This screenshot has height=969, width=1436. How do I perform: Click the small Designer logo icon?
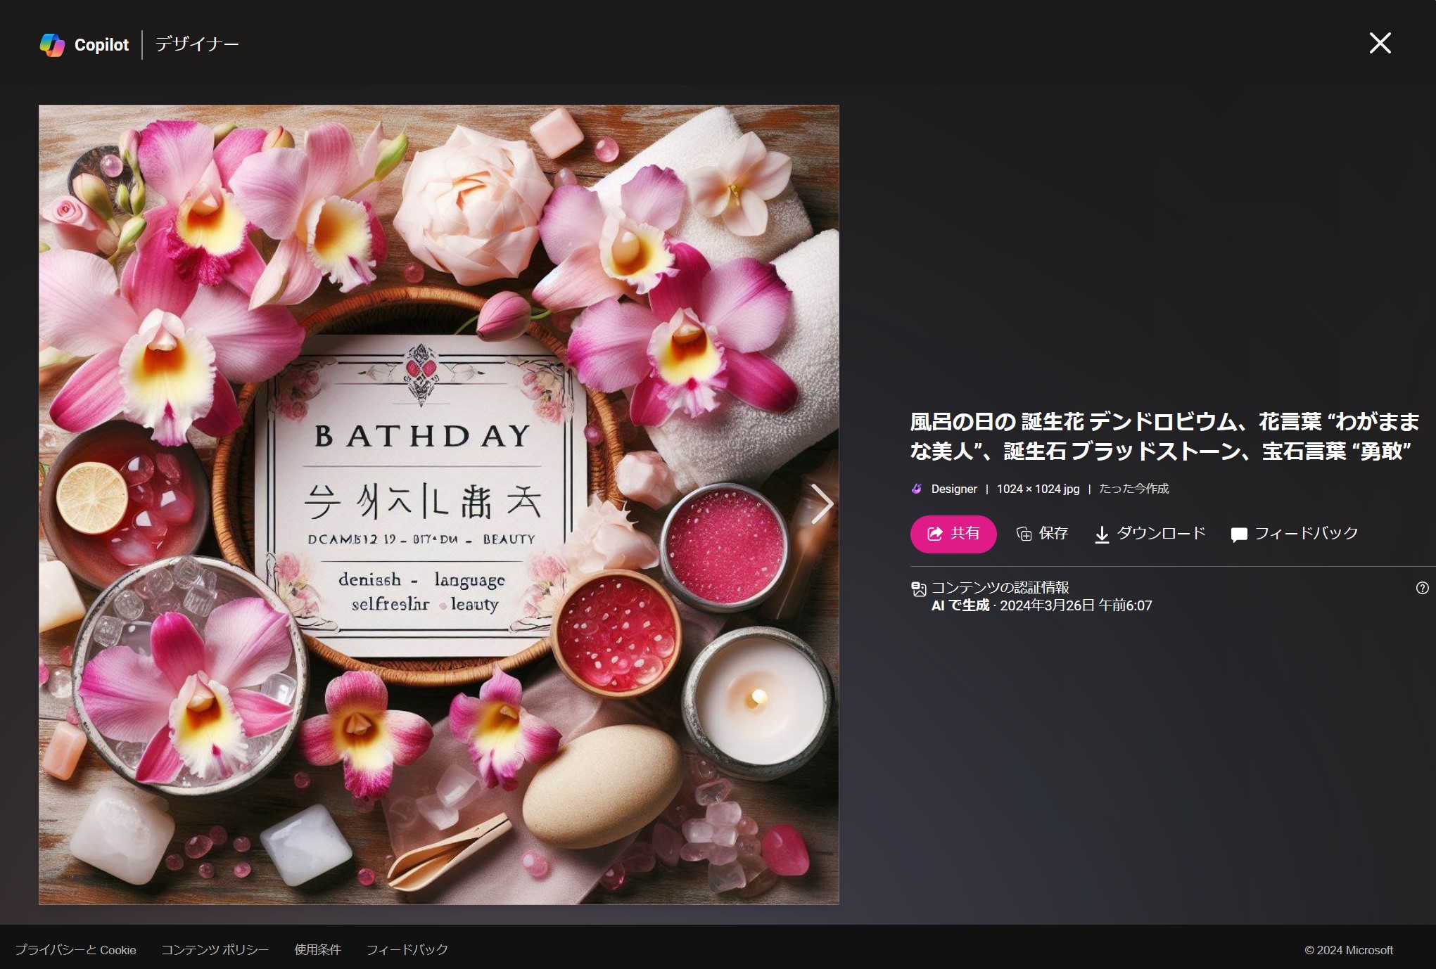[x=916, y=489]
